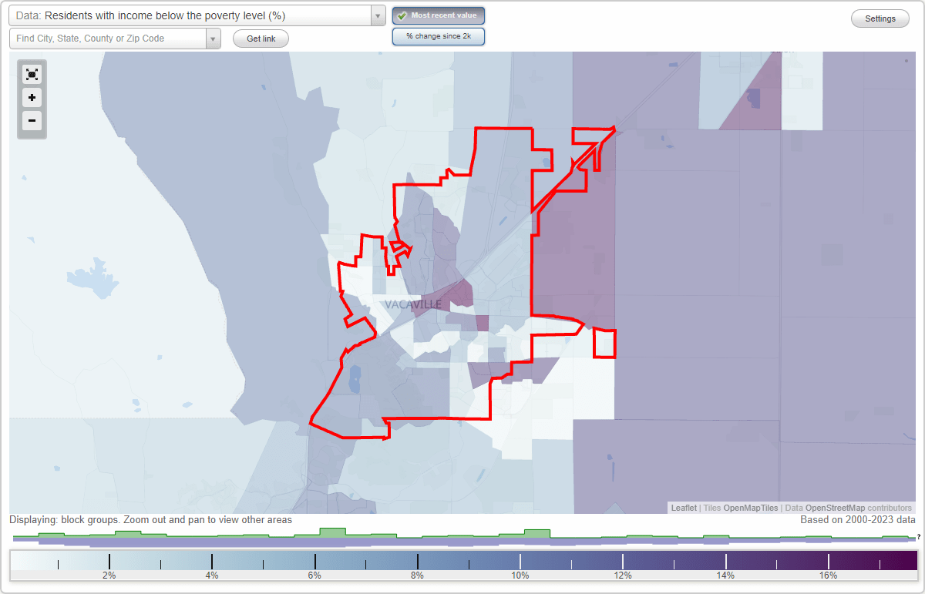Open the Settings panel

[x=880, y=18]
